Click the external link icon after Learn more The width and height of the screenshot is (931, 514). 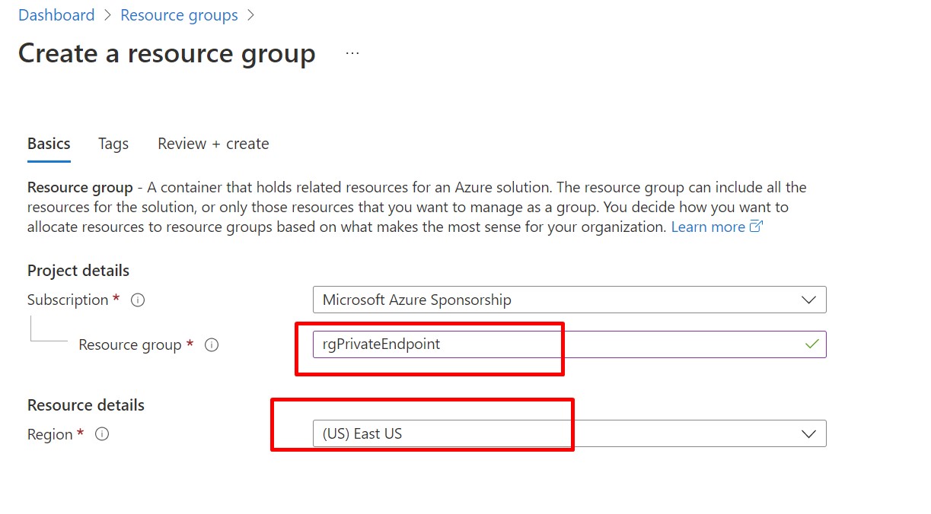click(x=756, y=227)
